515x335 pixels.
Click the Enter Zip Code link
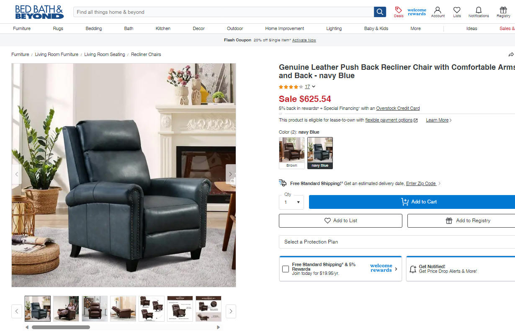click(421, 183)
